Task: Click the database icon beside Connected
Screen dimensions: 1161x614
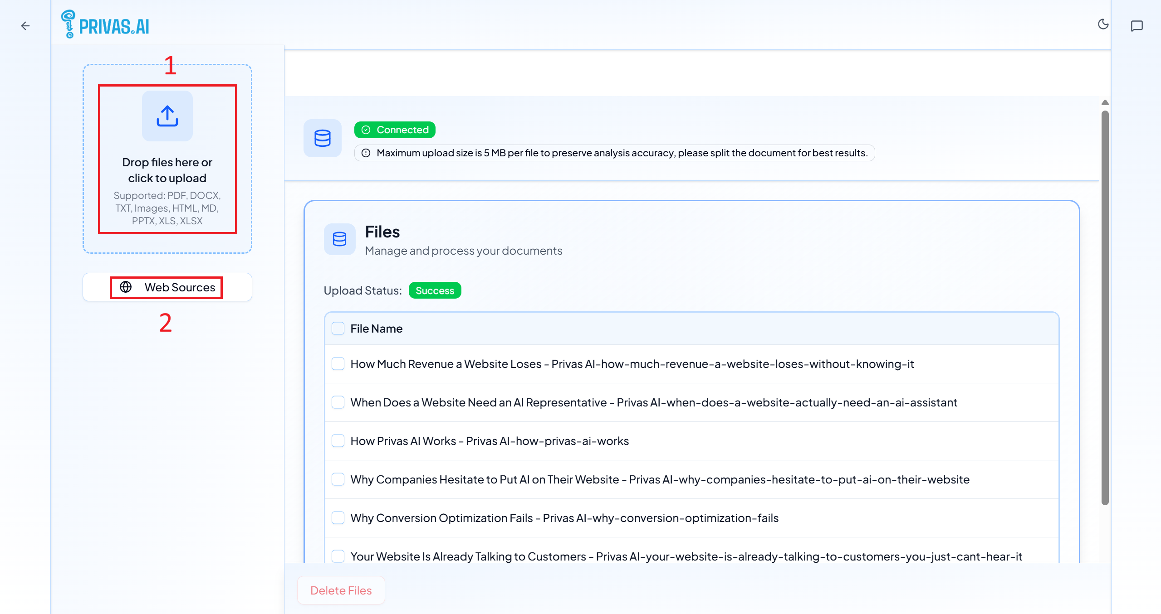Action: 322,138
